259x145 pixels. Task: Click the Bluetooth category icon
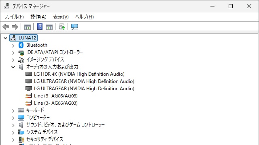(21, 45)
